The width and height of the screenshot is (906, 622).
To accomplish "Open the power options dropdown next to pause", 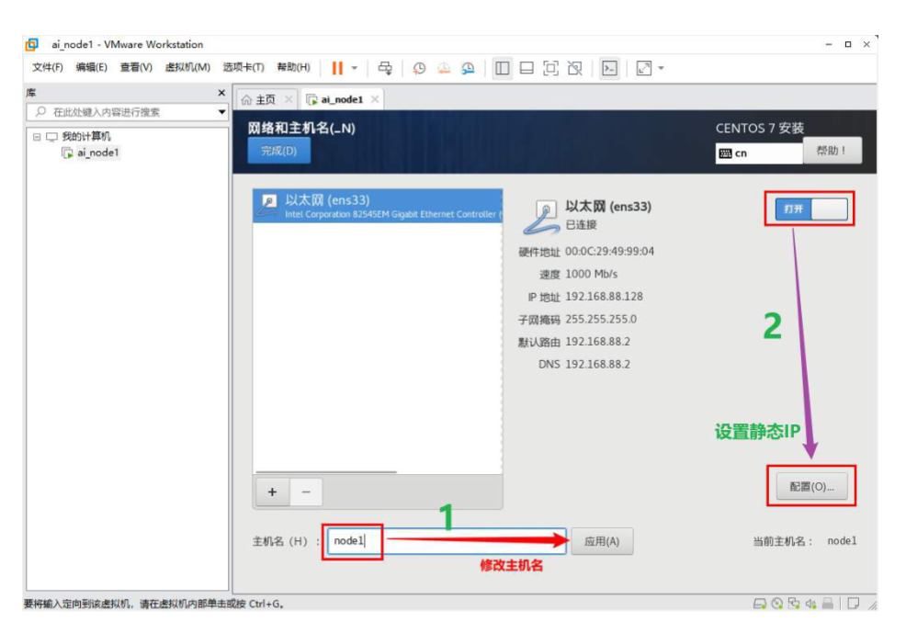I will point(355,68).
